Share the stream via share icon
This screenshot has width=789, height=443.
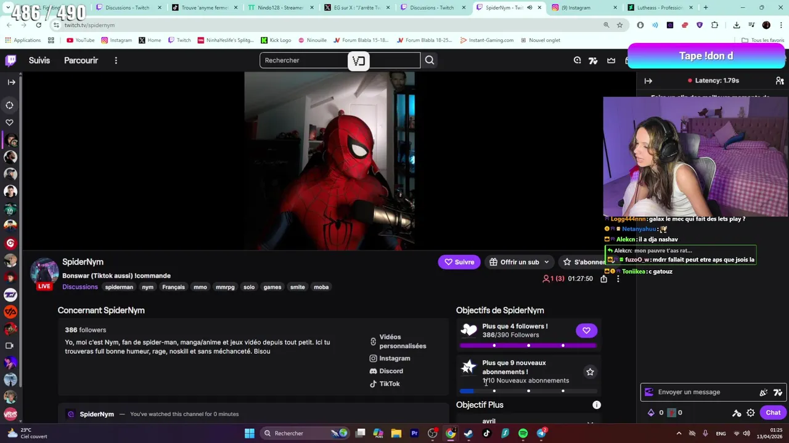coord(603,279)
